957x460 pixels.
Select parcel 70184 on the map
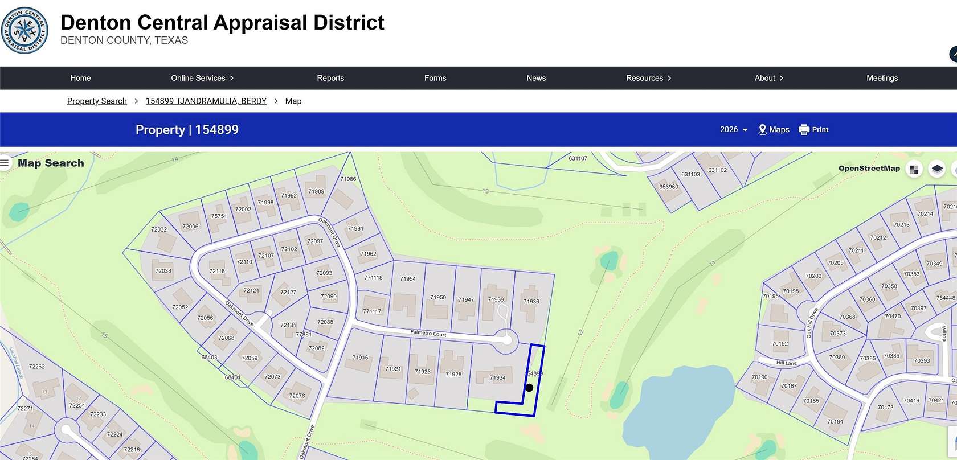(835, 422)
